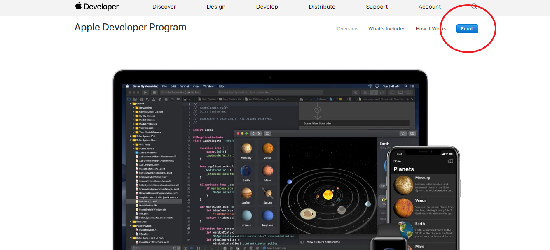Expand the Networking folder
This screenshot has height=250, width=550.
tap(133, 108)
